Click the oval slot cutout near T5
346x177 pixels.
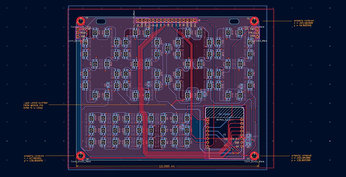[x=234, y=21]
